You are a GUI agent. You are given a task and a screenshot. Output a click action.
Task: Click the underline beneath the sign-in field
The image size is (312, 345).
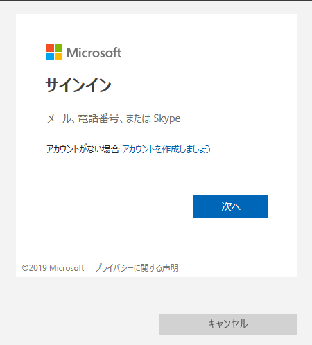coord(157,130)
